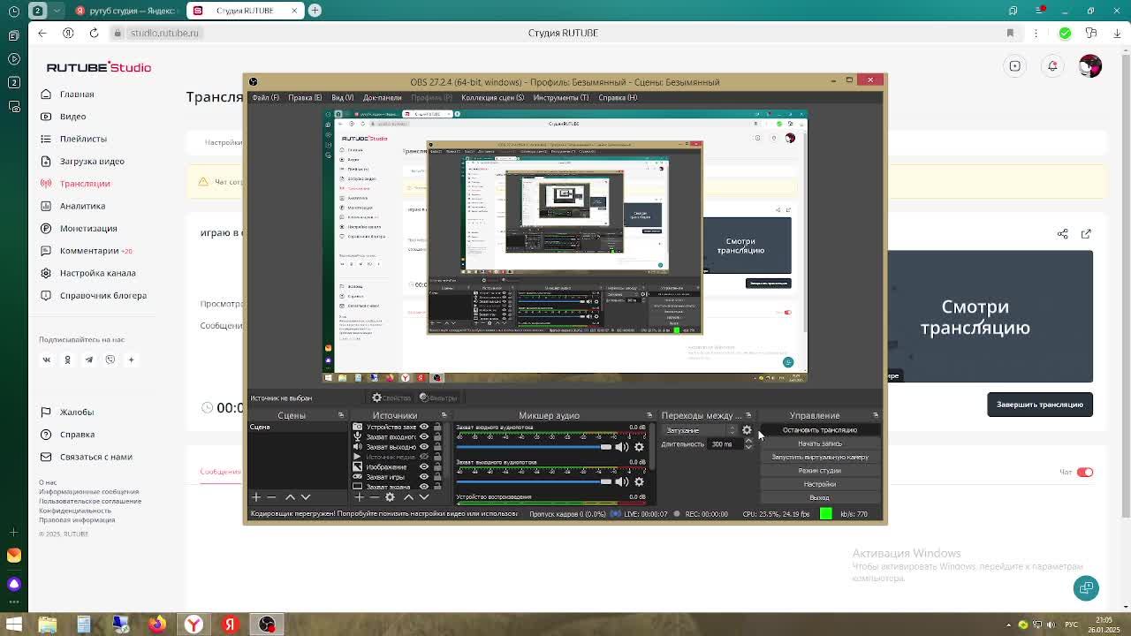Viewport: 1131px width, 636px height.
Task: Pop out the Управление dock panel
Action: click(x=876, y=415)
